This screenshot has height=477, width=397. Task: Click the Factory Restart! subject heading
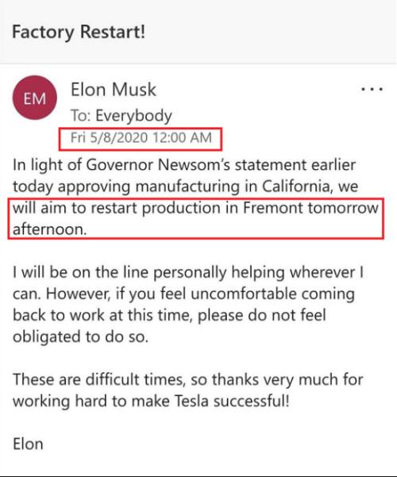79,33
